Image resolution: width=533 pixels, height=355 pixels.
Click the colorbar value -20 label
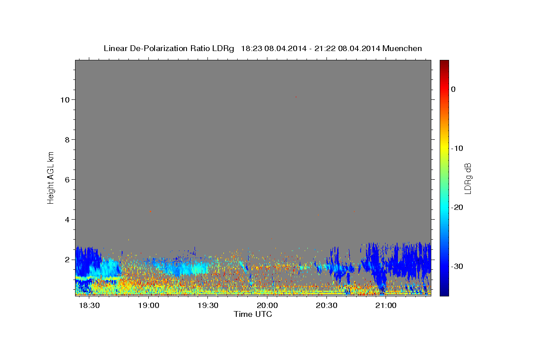click(x=458, y=207)
